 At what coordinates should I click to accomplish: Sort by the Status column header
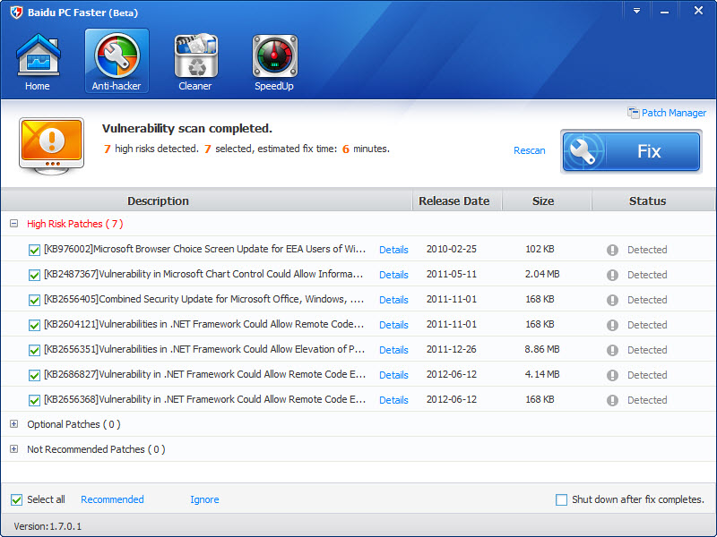pos(654,200)
